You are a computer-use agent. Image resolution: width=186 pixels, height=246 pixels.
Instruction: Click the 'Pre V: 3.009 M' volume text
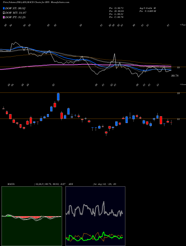(147, 11)
